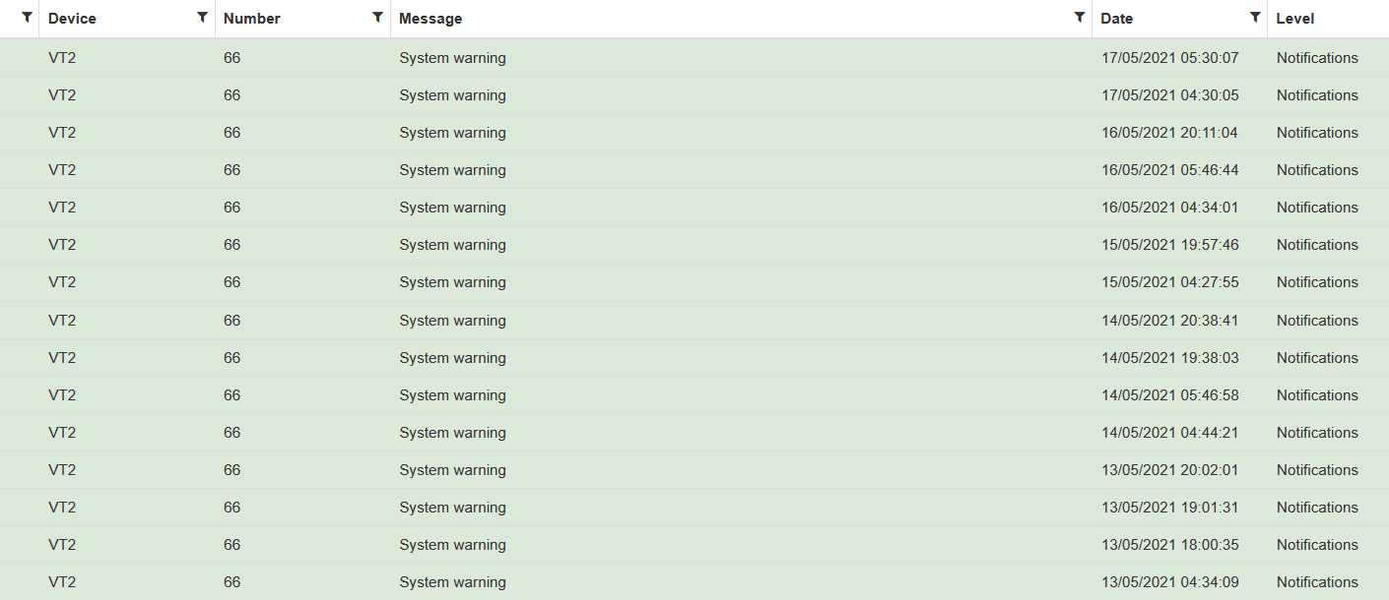Open the Date column filter icon
Screen dimensions: 1389x600
1255,17
